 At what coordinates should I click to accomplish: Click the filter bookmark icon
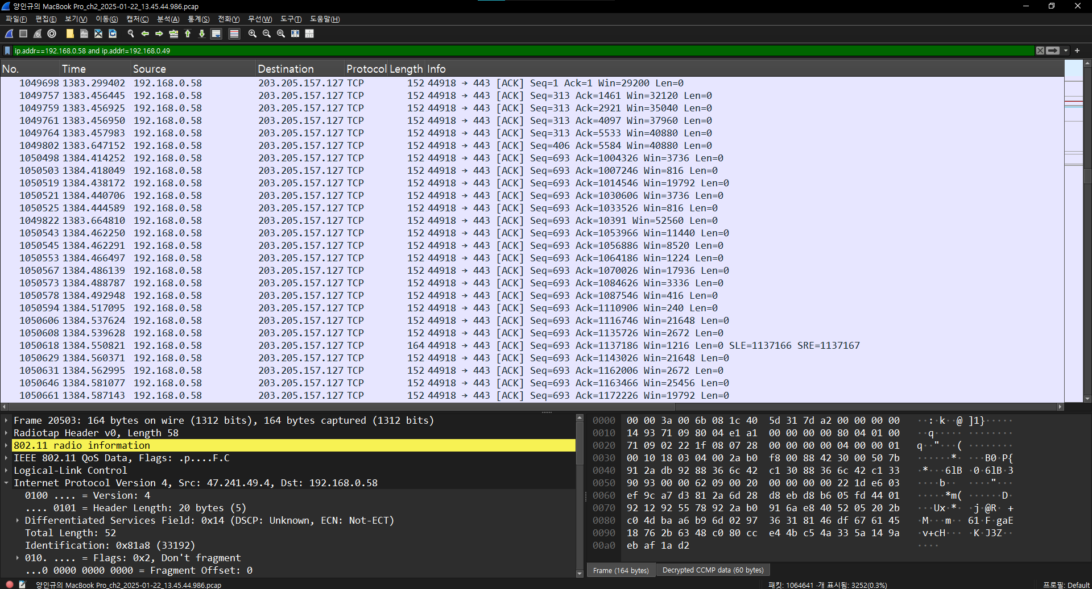(7, 51)
